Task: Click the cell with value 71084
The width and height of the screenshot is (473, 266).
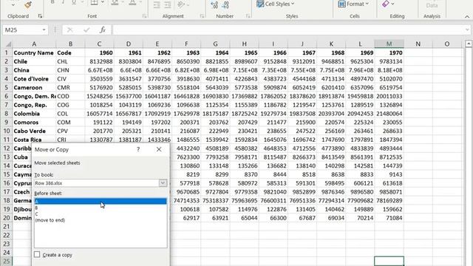Action: pos(389,218)
